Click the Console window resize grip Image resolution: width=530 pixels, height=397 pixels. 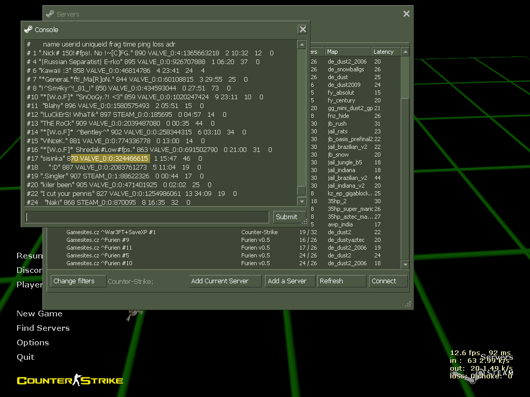pos(304,221)
